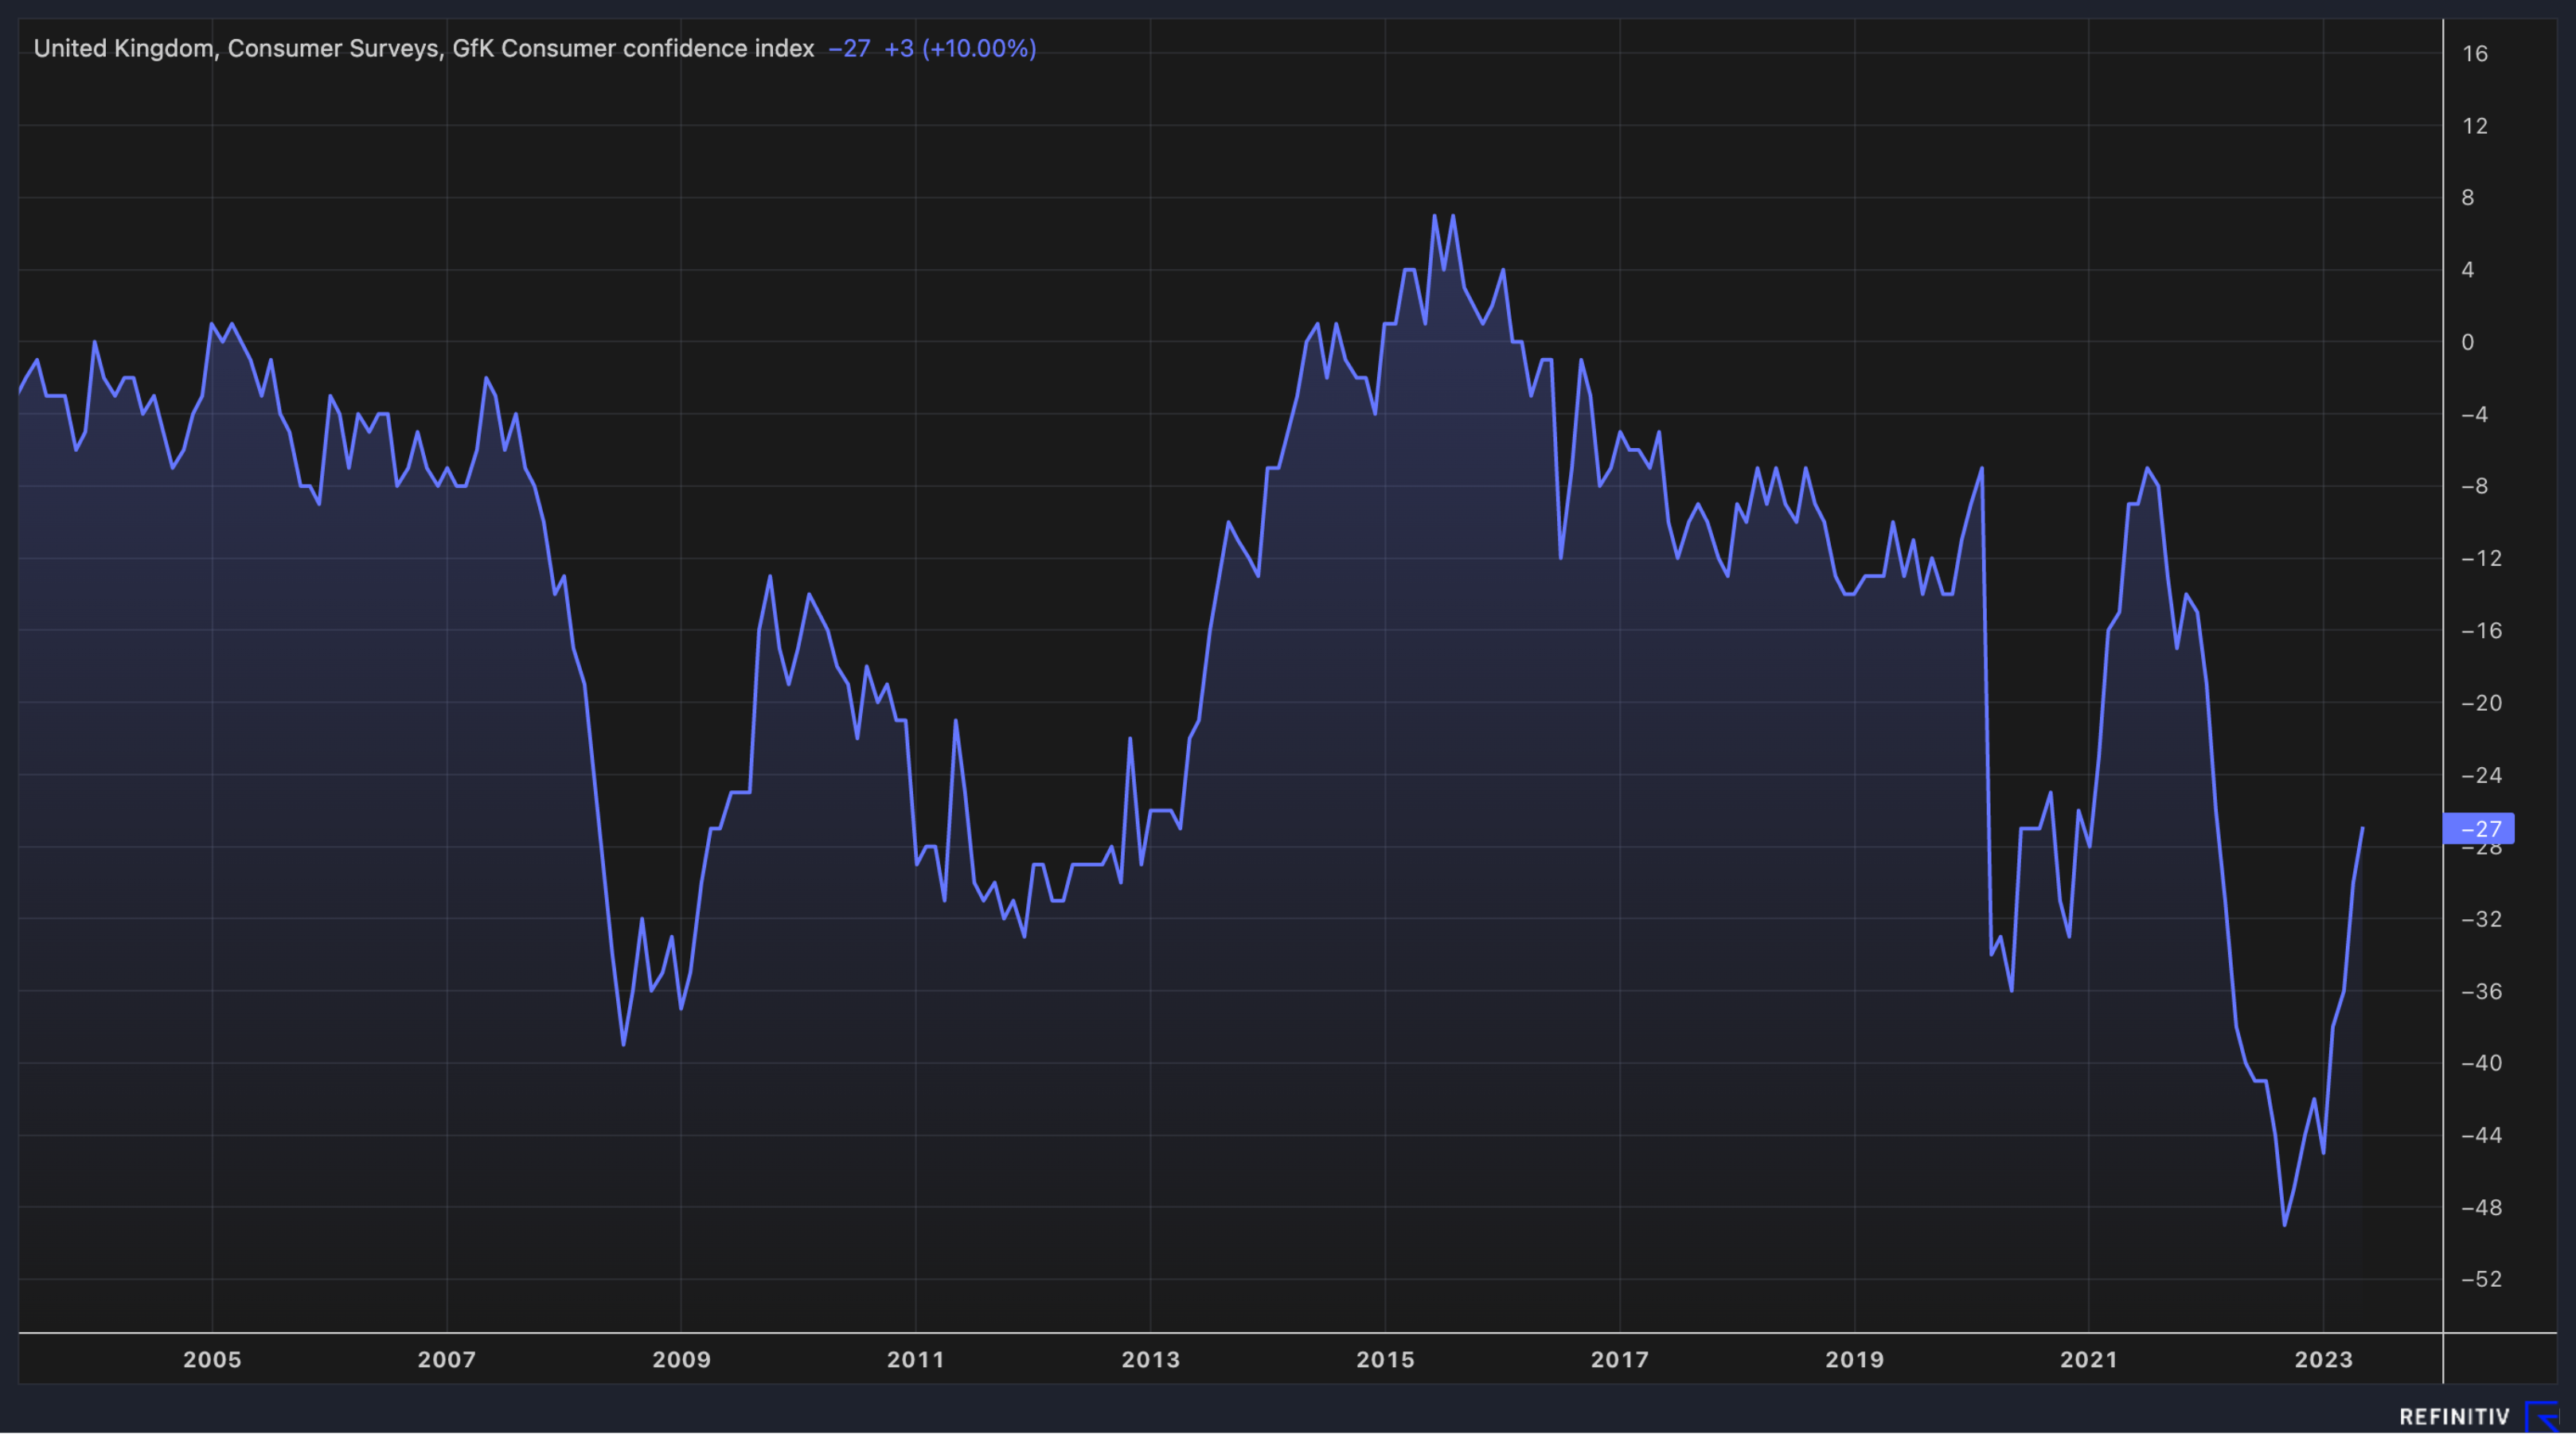Viewport: 2576px width, 1434px height.
Task: Click the REFINITIV brand text
Action: click(2454, 1417)
